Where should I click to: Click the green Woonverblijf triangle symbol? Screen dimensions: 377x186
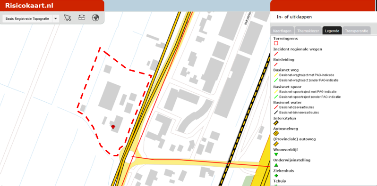276,154
